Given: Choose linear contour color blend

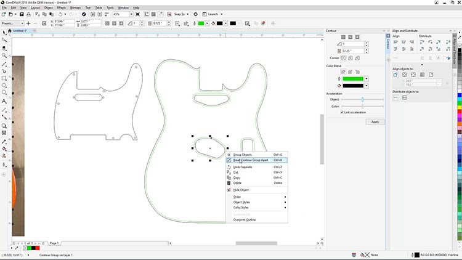Looking at the screenshot, I should pos(343,72).
